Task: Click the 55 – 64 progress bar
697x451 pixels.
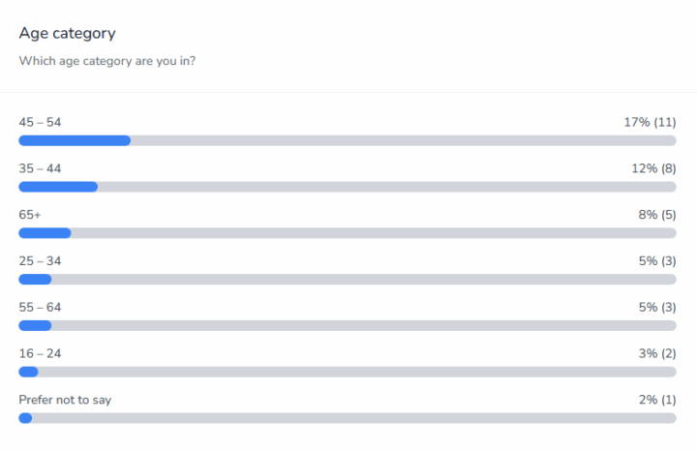Action: point(348,325)
